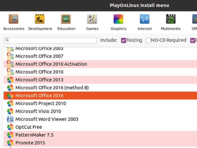
Task: Open the Internet category icon
Action: click(x=145, y=19)
